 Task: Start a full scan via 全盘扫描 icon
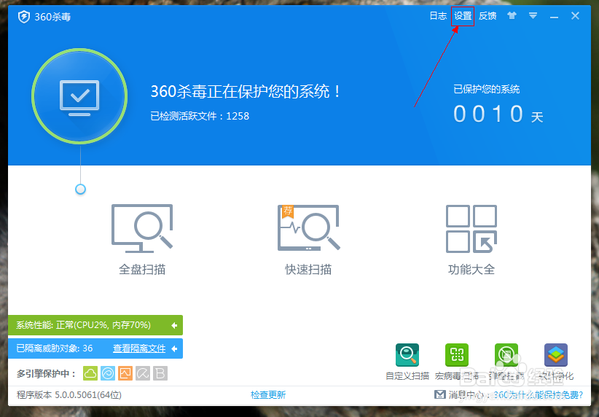141,228
